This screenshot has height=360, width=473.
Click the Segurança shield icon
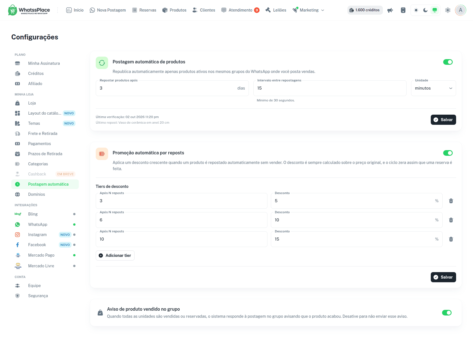tap(17, 296)
